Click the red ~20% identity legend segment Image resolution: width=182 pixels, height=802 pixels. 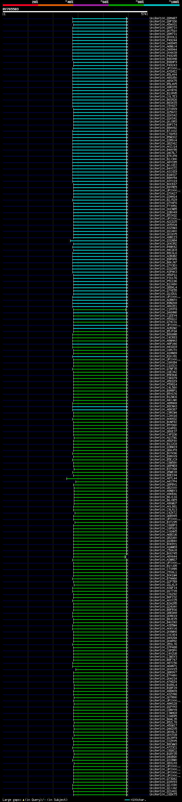(20, 5)
